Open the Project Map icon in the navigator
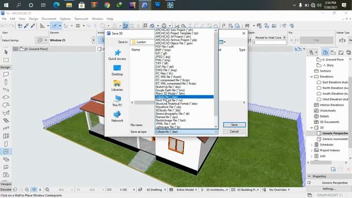Screen dimensions: 352x198 tap(325, 53)
